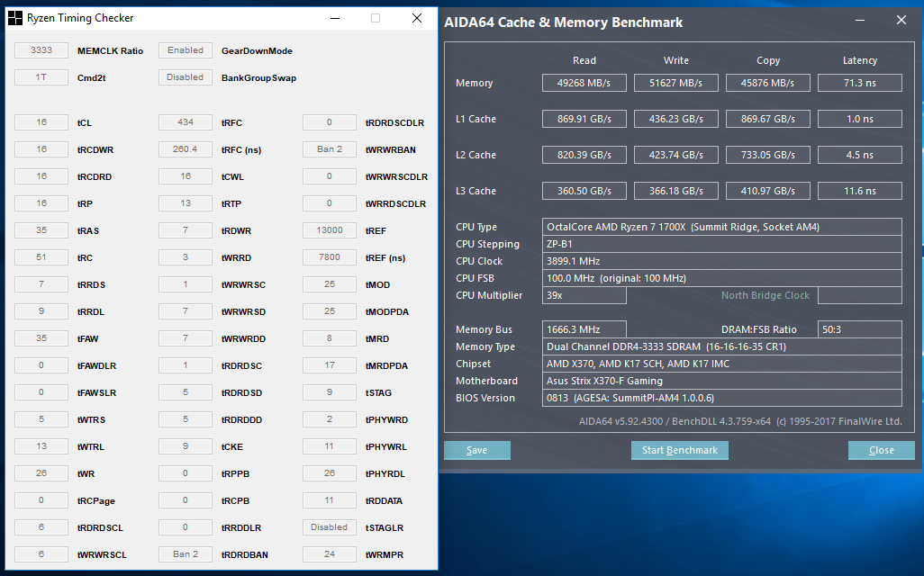Click the BIOS Version value 0813
Image resolution: width=924 pixels, height=576 pixels.
[x=722, y=398]
